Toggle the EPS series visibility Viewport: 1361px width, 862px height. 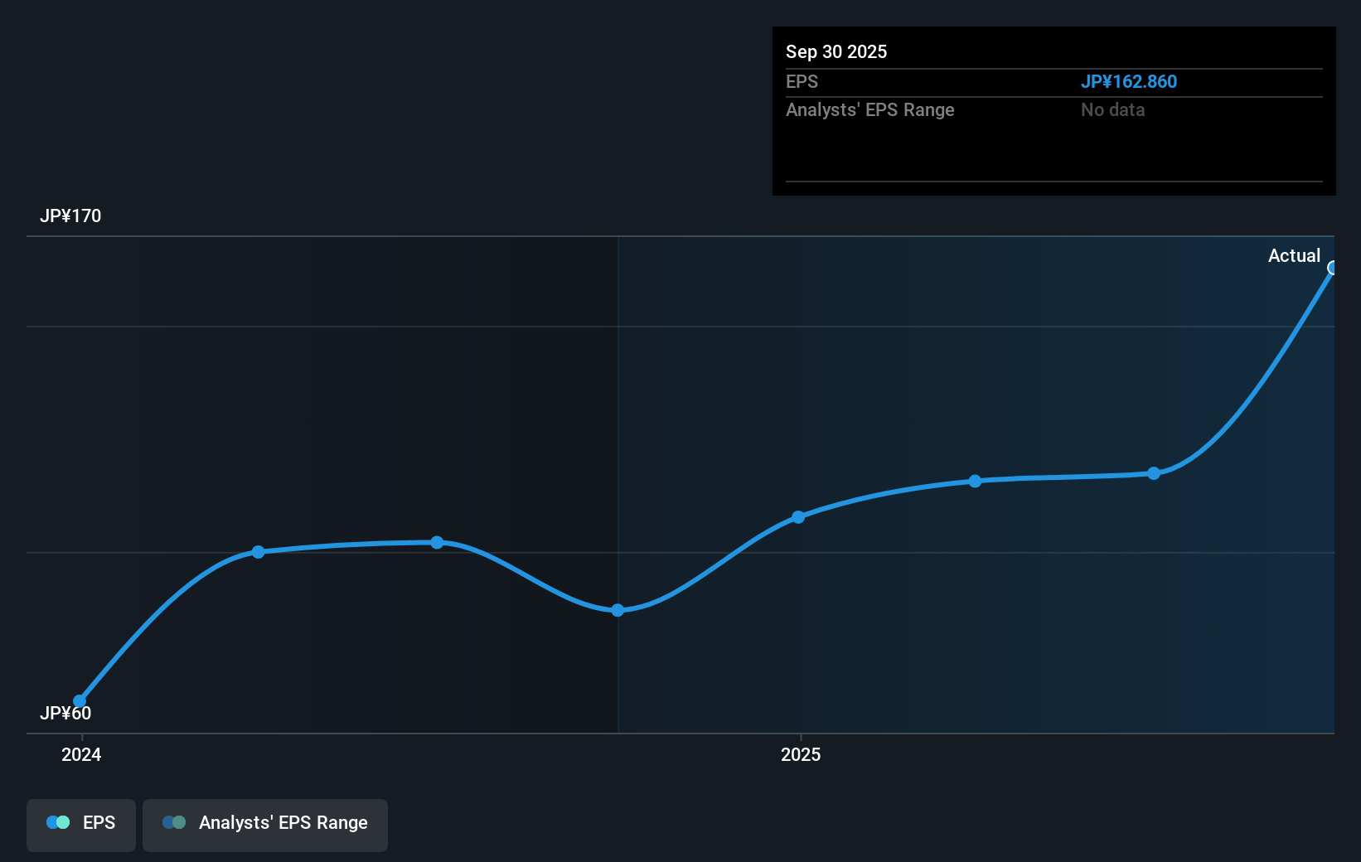tap(80, 825)
